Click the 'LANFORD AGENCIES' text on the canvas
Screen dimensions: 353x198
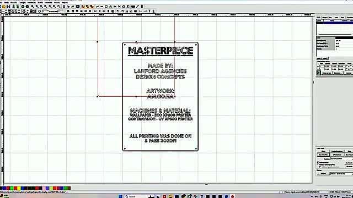point(160,71)
